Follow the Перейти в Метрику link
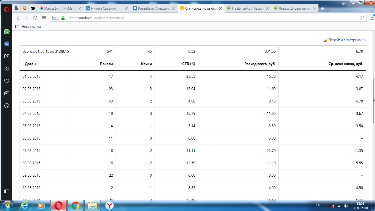 tap(345, 40)
